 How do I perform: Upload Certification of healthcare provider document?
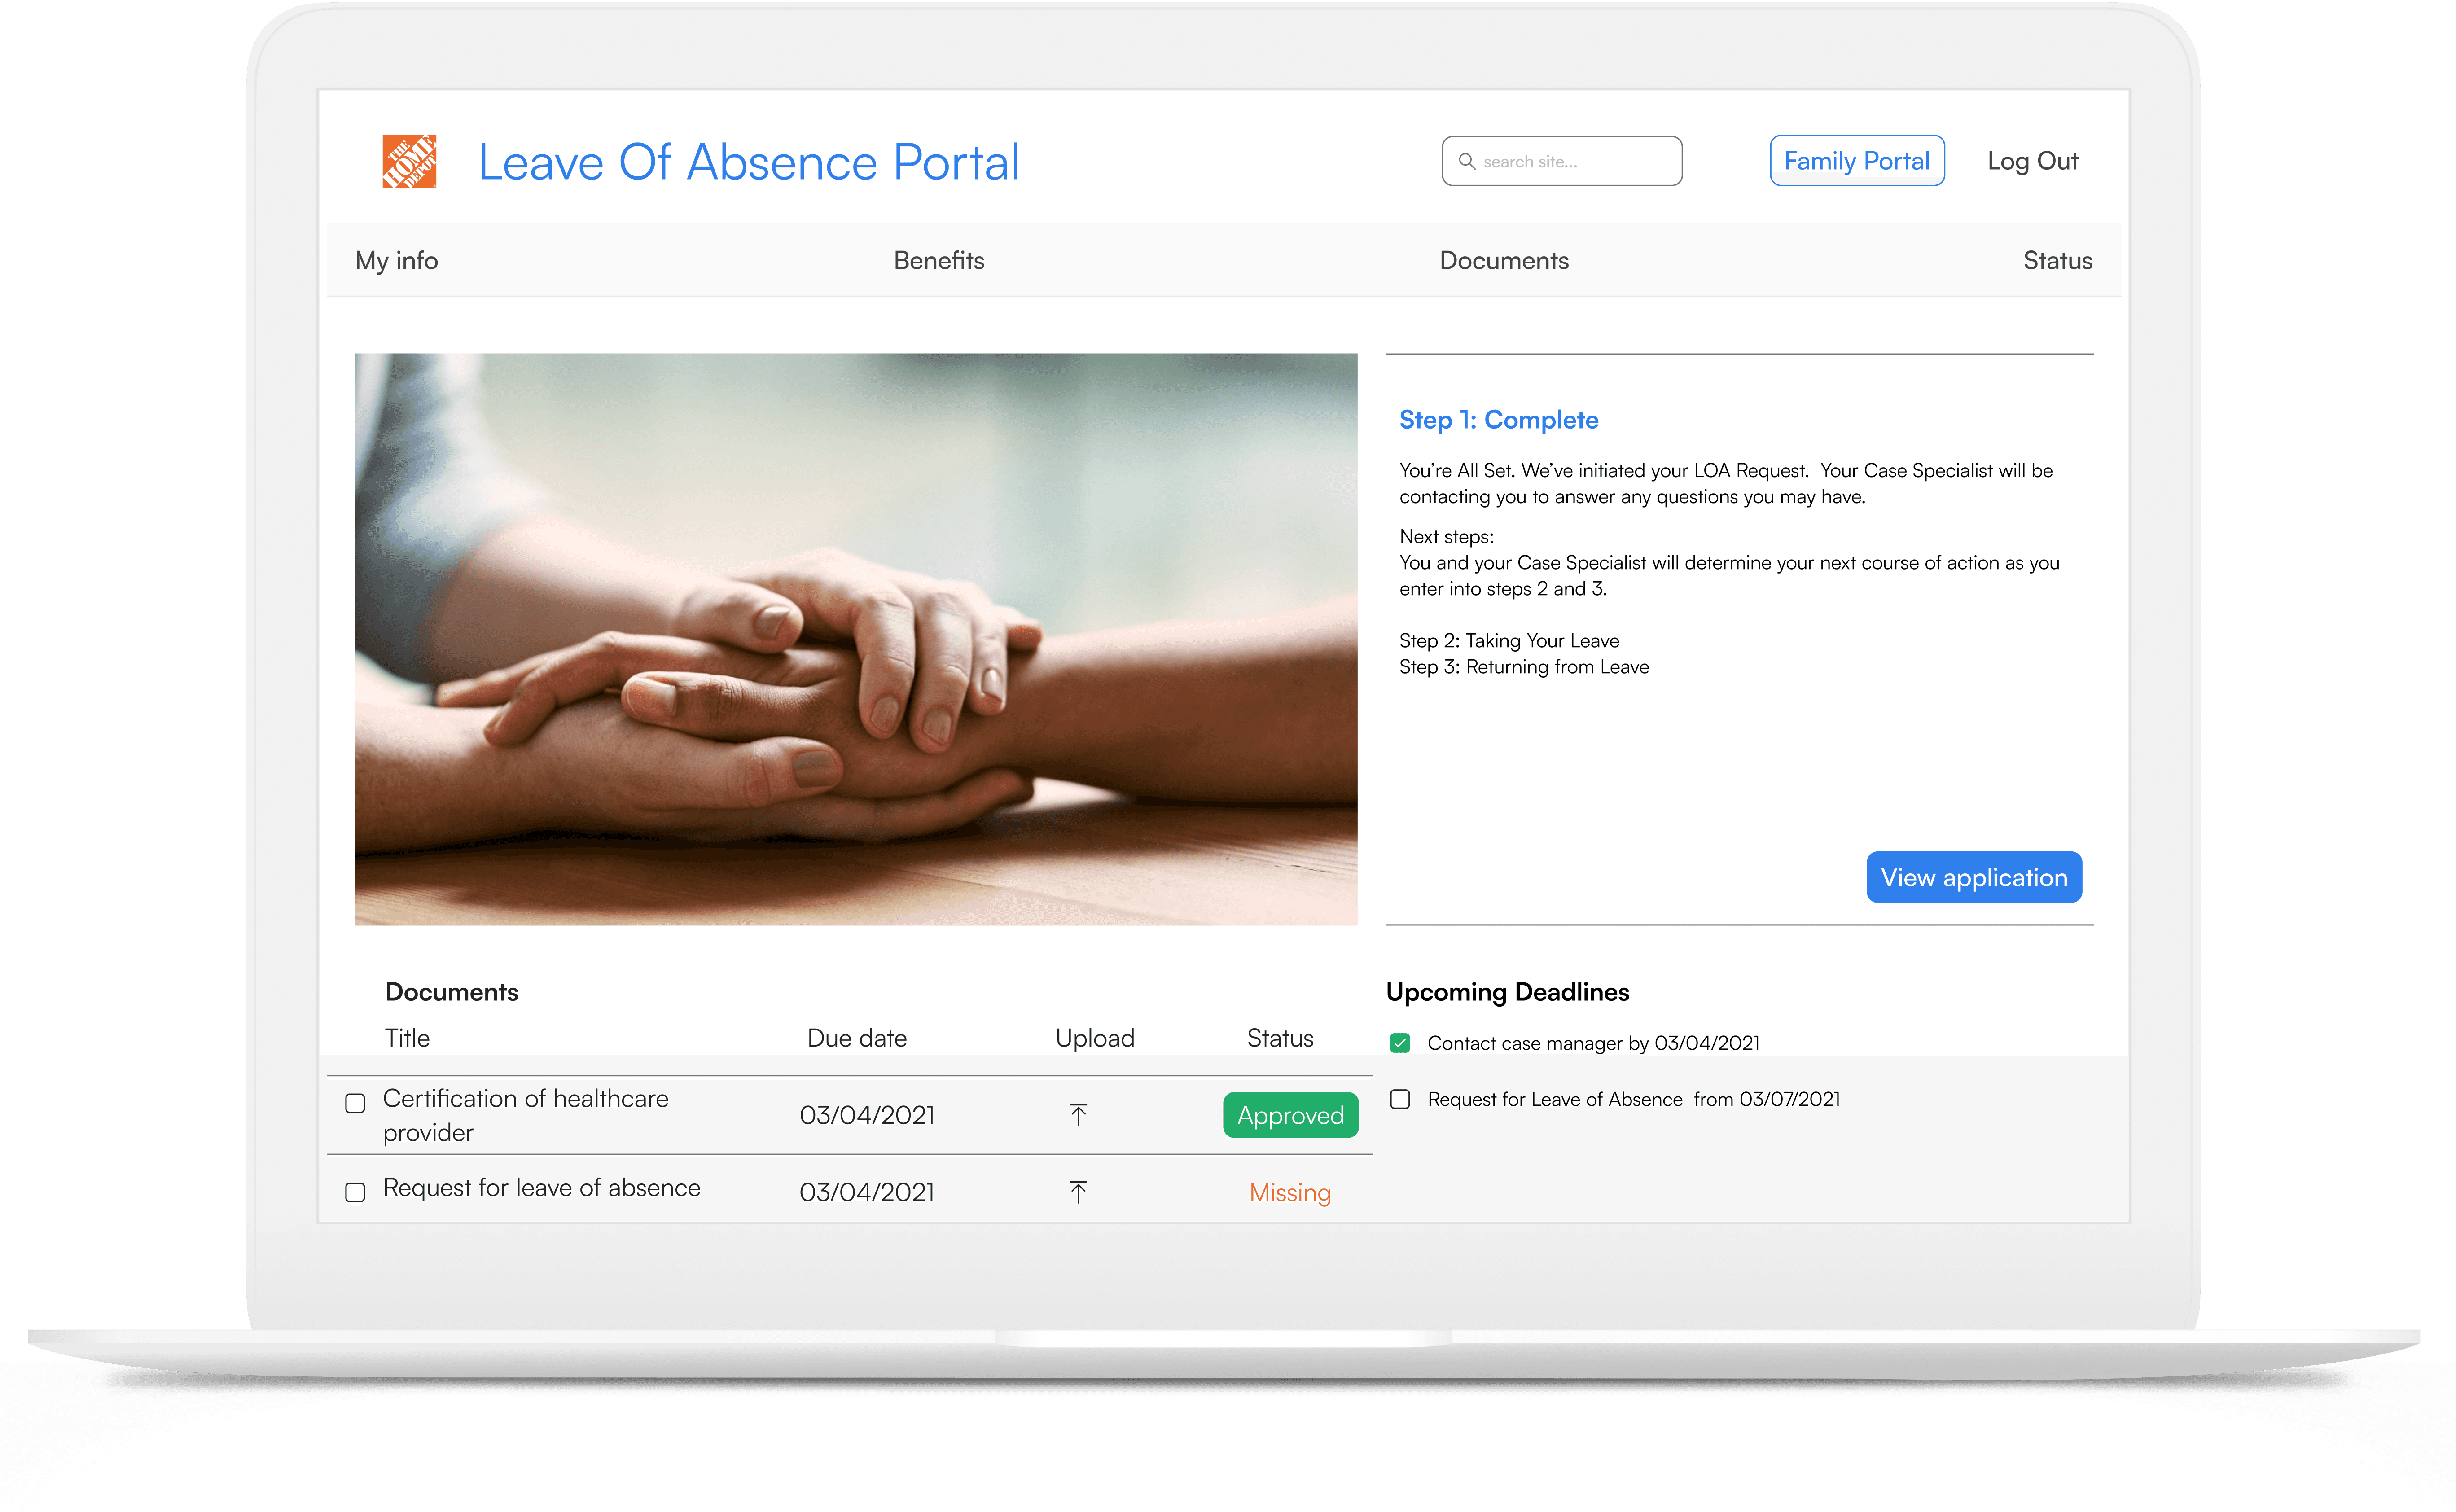tap(1078, 1115)
